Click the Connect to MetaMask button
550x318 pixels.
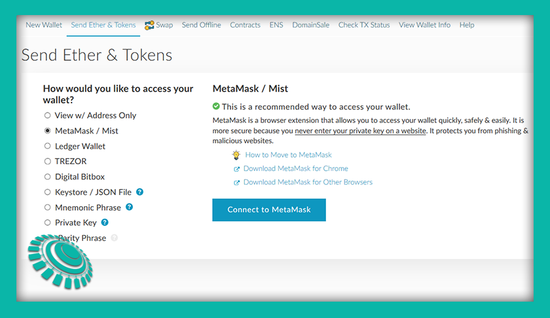coord(269,209)
